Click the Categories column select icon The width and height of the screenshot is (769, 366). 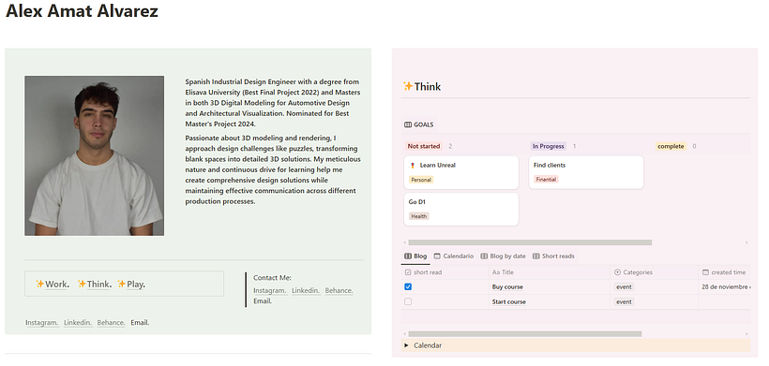tap(618, 272)
